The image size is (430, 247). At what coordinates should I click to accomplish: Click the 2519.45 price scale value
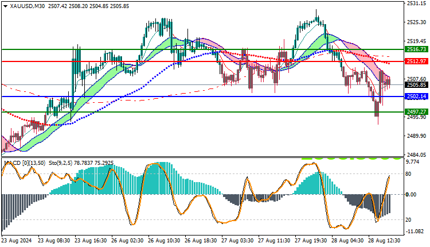[x=416, y=41]
